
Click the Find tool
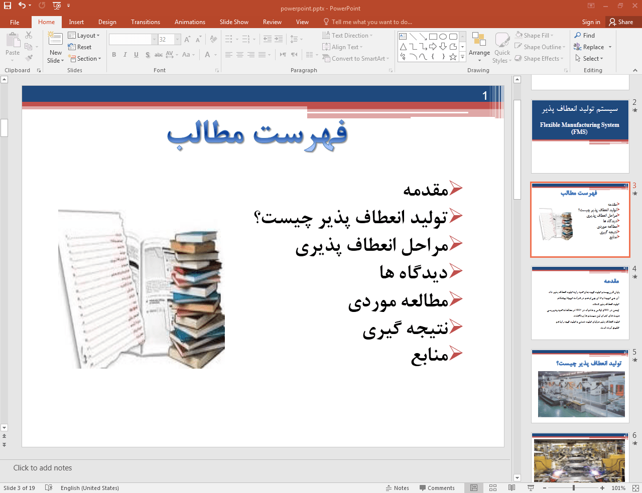[585, 36]
